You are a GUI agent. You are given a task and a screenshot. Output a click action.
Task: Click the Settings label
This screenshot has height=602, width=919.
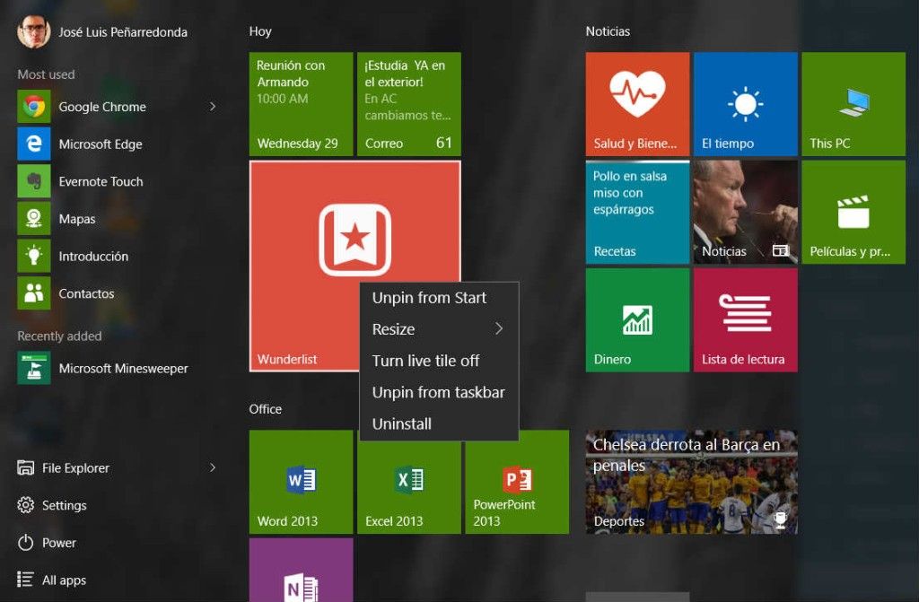click(65, 505)
